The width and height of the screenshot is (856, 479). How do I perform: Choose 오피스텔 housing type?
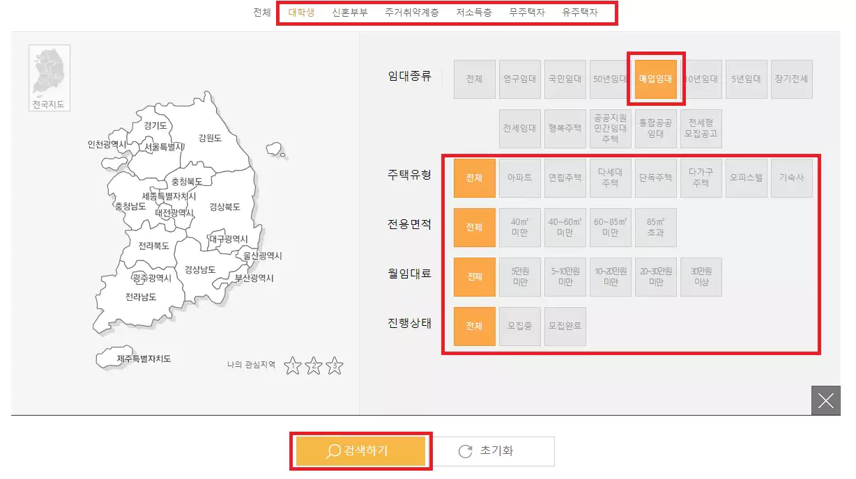(x=747, y=178)
